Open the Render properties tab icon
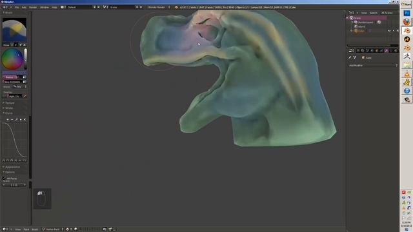The height and width of the screenshot is (232, 413). [358, 51]
